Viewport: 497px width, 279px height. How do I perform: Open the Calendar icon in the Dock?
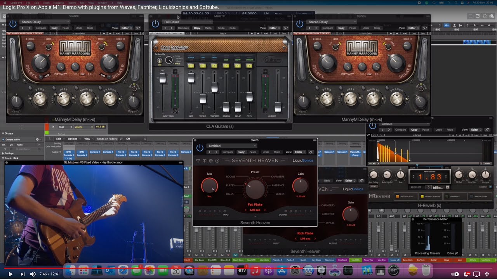click(176, 270)
